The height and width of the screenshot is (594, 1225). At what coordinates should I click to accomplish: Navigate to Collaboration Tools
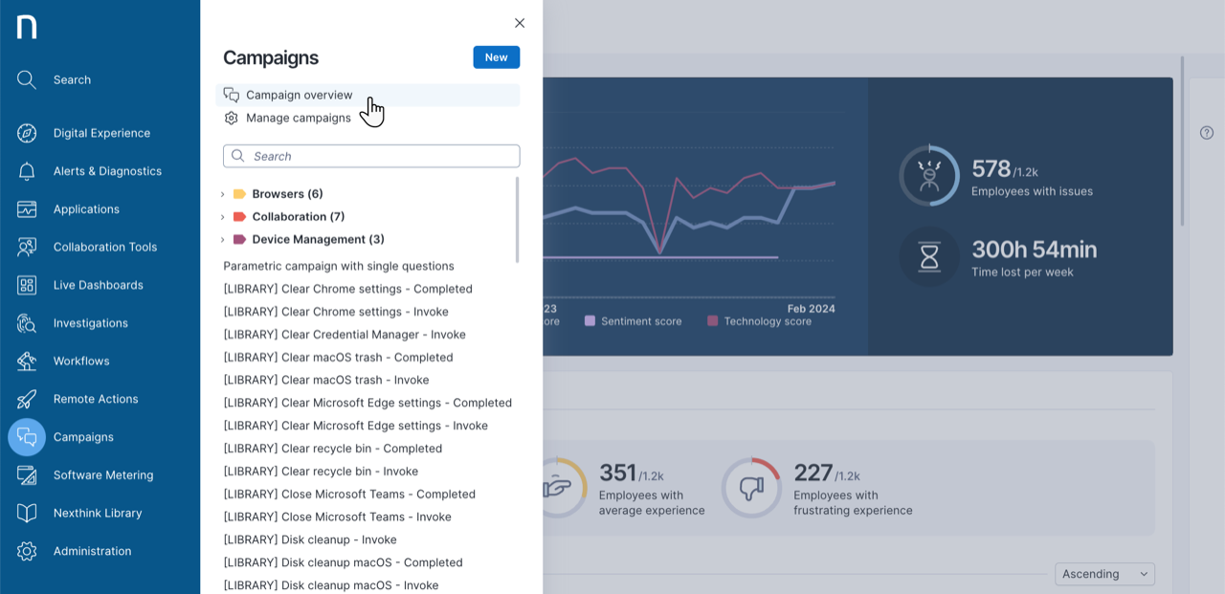(x=26, y=247)
